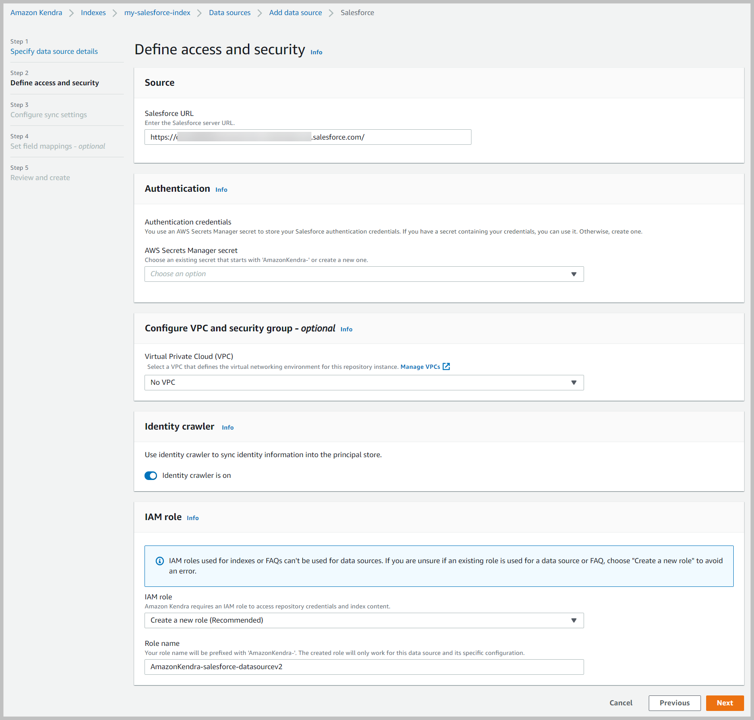This screenshot has height=720, width=754.
Task: Click the 'Identity crawler is on' label
Action: click(197, 476)
